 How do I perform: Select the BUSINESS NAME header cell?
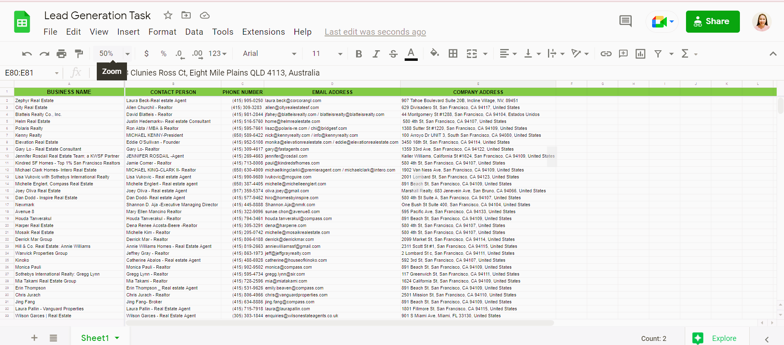69,92
